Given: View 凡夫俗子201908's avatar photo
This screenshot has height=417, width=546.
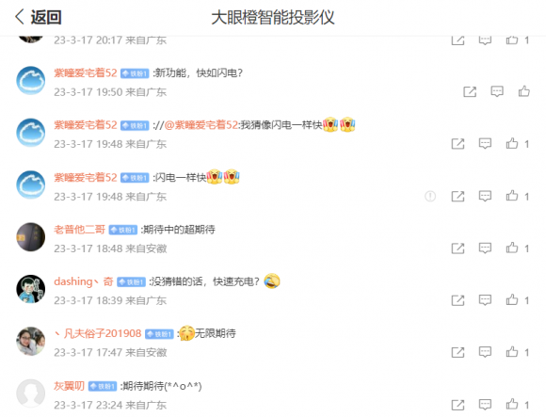Looking at the screenshot, I should click(x=31, y=341).
